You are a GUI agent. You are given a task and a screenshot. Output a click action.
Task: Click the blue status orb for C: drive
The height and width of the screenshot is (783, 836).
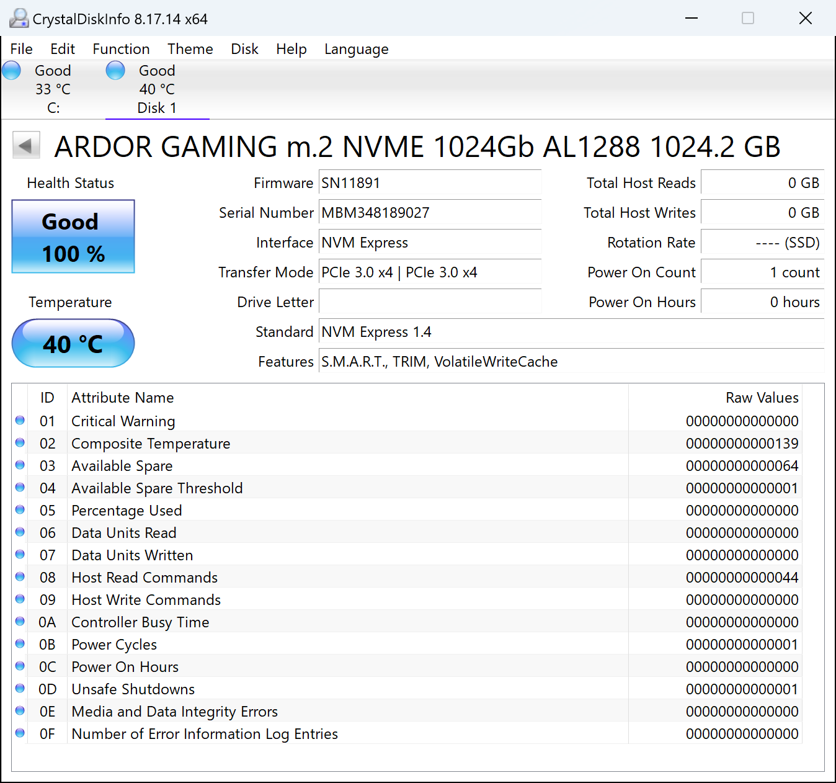(12, 71)
